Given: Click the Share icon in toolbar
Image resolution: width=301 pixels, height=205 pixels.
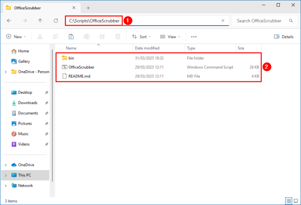Looking at the screenshot, I should coord(102,36).
